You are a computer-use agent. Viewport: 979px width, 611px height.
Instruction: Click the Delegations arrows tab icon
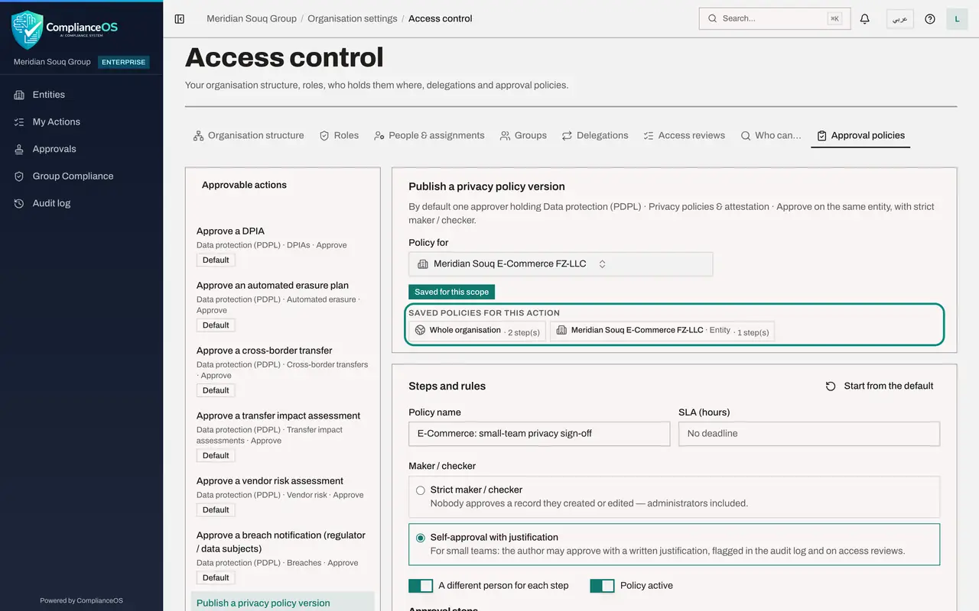567,136
